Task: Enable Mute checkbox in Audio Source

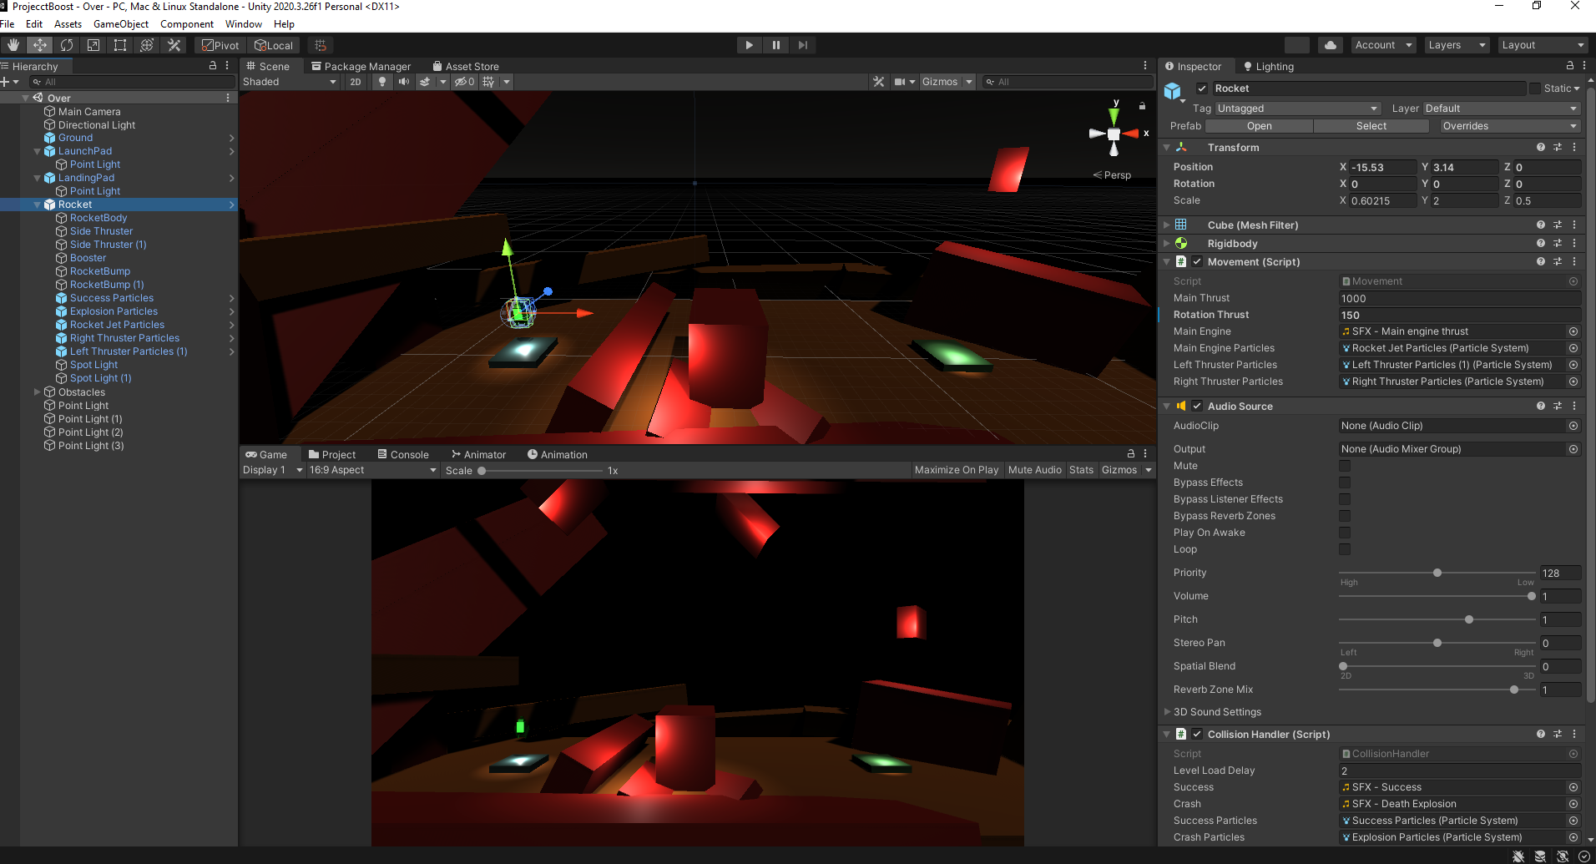Action: point(1345,466)
